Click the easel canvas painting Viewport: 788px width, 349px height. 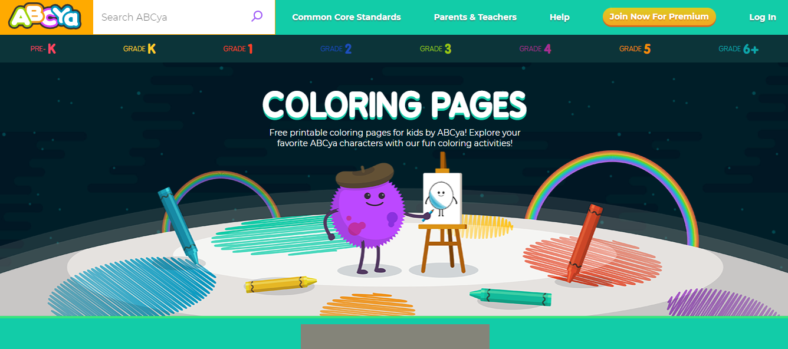(442, 198)
